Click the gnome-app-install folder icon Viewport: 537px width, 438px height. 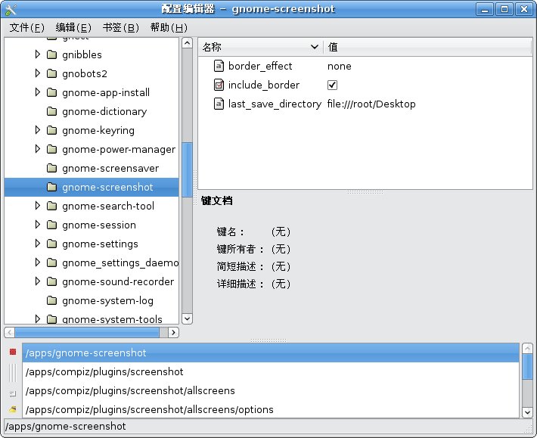pyautogui.click(x=51, y=92)
